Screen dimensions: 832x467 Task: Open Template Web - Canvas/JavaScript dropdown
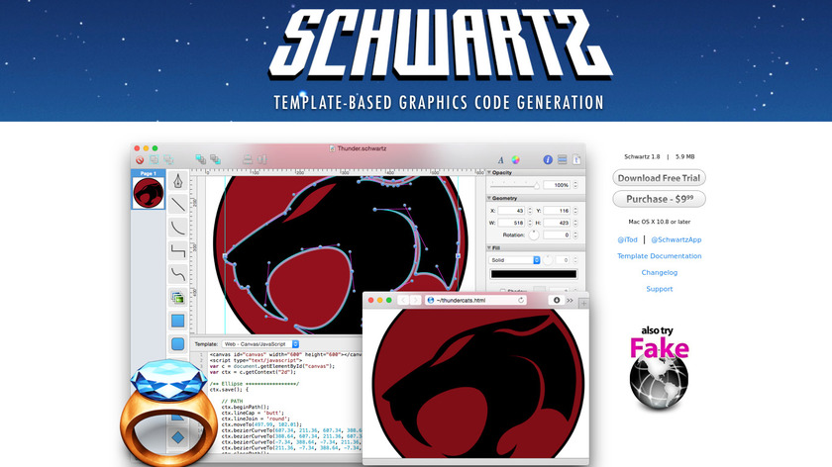click(x=260, y=344)
